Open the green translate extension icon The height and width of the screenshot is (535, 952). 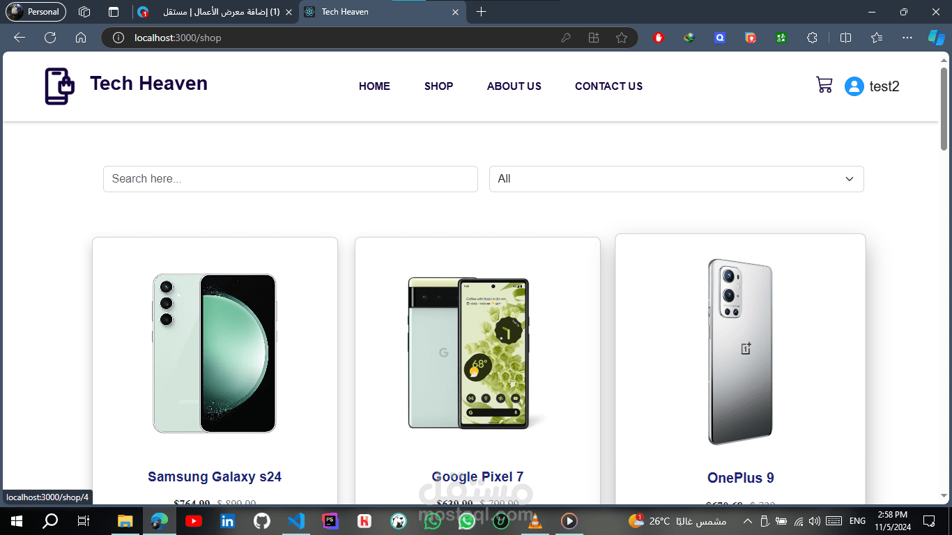pos(781,38)
